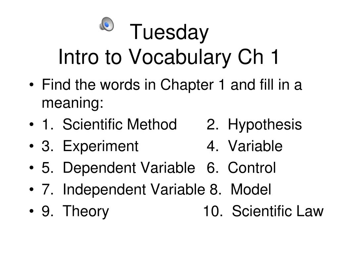Image resolution: width=339 pixels, height=254 pixels.
Task: Click the word 'Chapter' in instructions
Action: (x=187, y=85)
